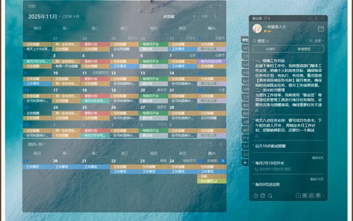Screen dimensions: 353x221
Task: Click the 新增便签 button
Action: click(x=304, y=49)
